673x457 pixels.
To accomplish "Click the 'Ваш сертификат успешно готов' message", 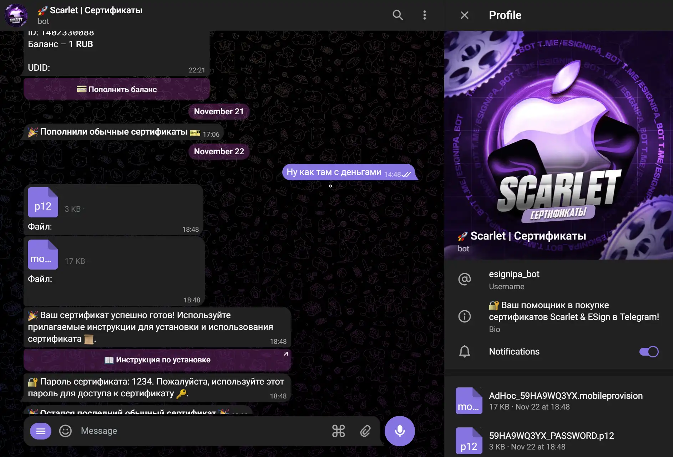I will tap(157, 327).
